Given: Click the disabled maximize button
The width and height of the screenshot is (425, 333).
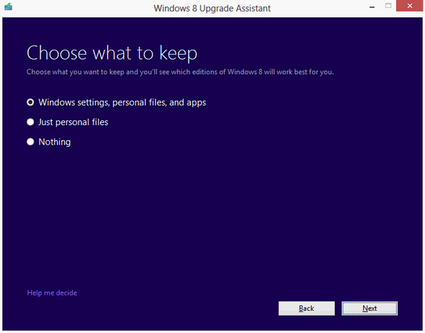Looking at the screenshot, I should [388, 6].
